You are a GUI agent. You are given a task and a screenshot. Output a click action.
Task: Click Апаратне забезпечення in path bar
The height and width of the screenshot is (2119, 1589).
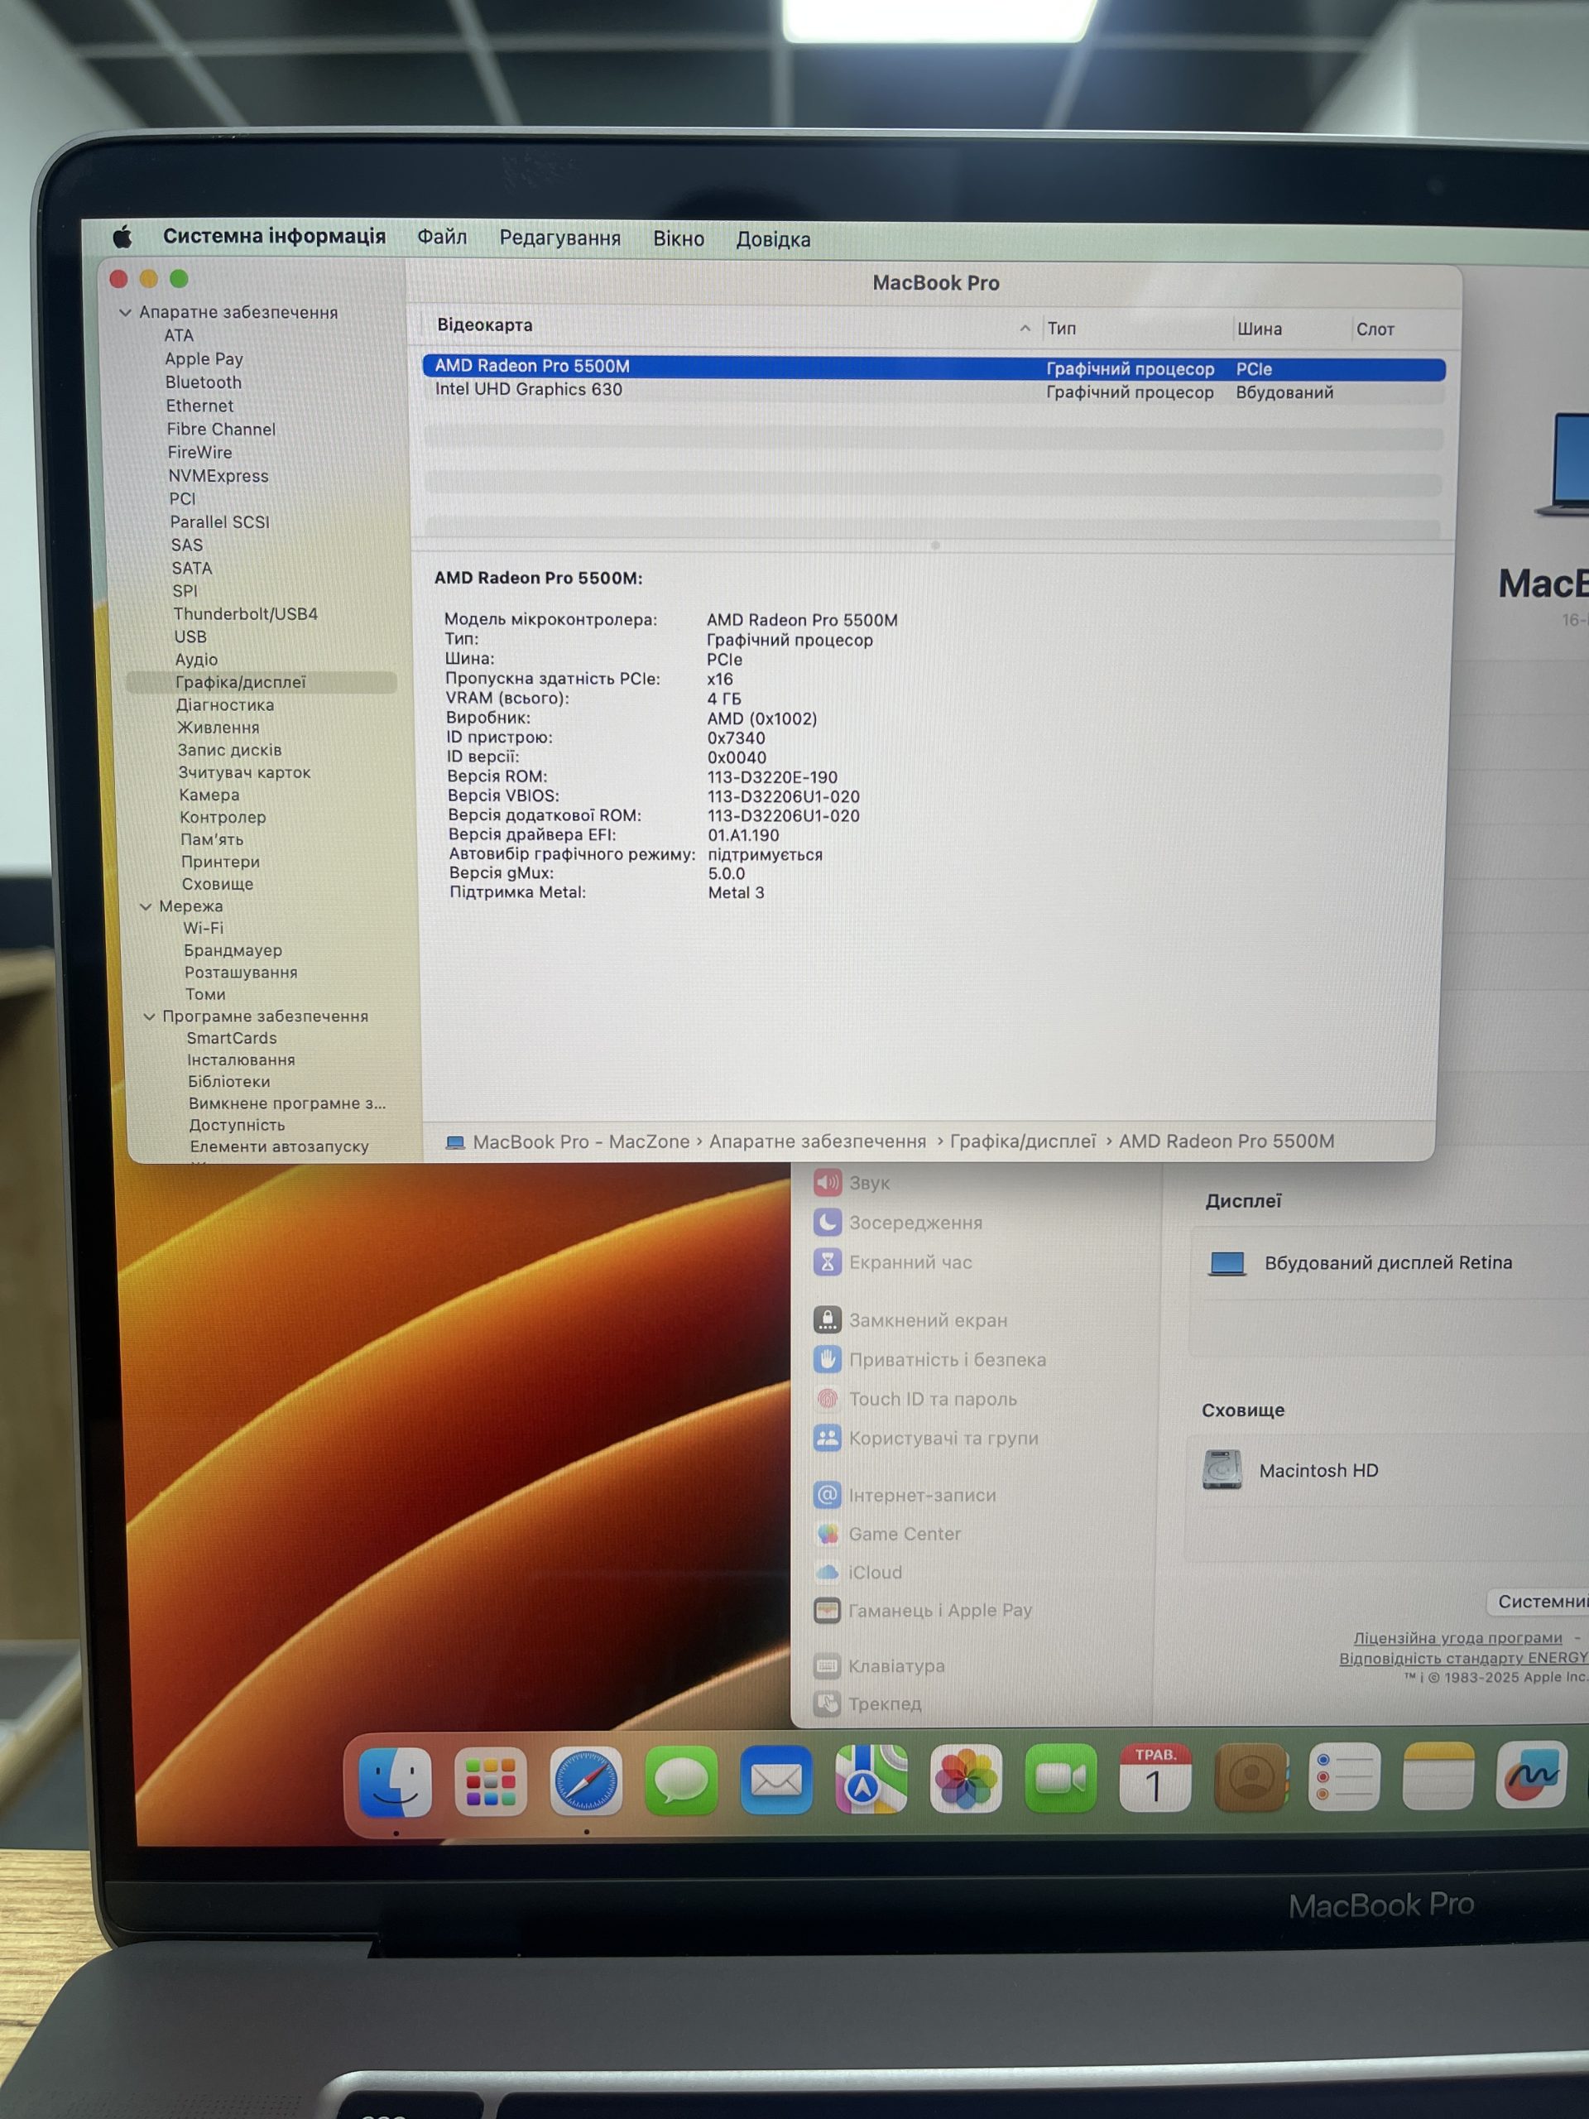coord(817,1142)
